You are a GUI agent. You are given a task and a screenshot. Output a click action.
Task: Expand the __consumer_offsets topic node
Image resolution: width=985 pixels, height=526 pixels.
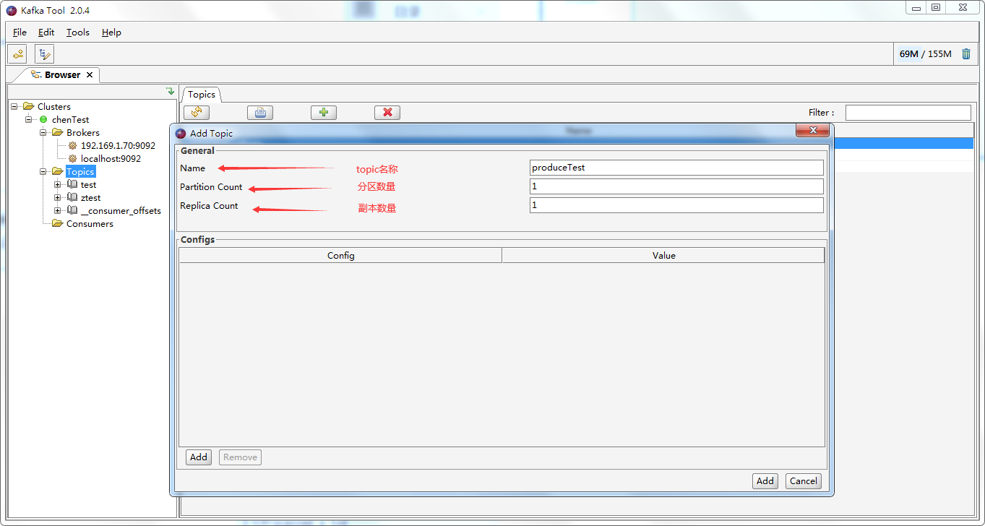tap(58, 211)
